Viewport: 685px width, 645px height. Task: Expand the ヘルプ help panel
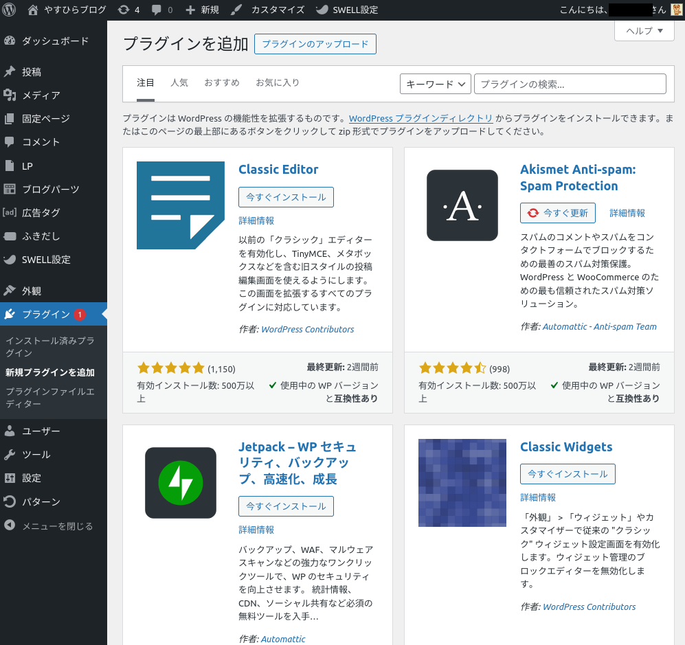pyautogui.click(x=644, y=30)
